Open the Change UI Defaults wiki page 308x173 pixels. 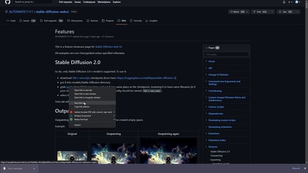click(218, 75)
